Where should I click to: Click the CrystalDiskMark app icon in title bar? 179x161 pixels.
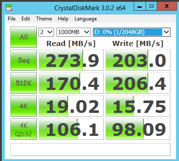tap(9, 8)
